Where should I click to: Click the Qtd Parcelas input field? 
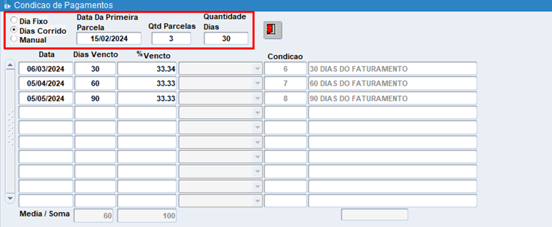tap(171, 39)
